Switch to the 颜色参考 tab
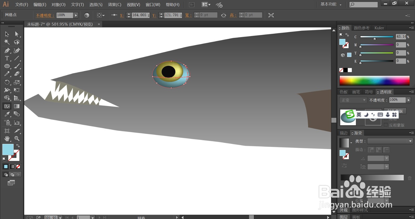The image size is (415, 219). 362,28
